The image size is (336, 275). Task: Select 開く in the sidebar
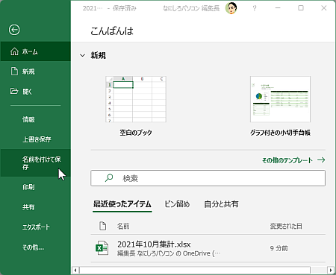tap(36, 92)
